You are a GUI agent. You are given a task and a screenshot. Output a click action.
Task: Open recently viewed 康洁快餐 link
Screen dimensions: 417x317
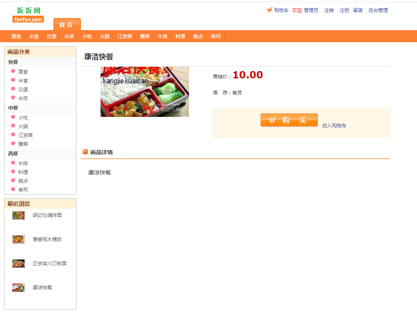coord(42,288)
